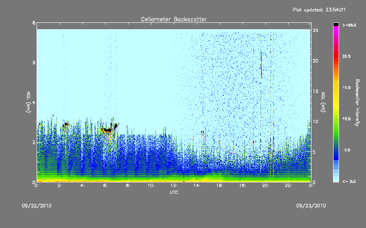Click the '10:' hour tick on UTC axis

pyautogui.click(x=151, y=186)
